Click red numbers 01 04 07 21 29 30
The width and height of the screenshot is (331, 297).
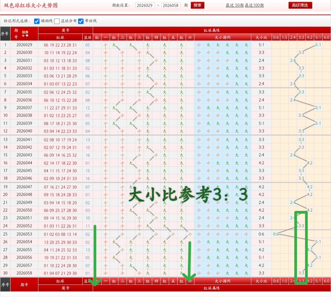click(x=60, y=273)
